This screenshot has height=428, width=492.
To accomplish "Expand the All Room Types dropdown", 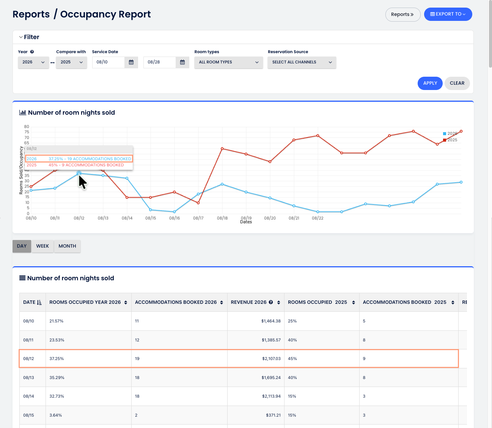I will pyautogui.click(x=229, y=62).
